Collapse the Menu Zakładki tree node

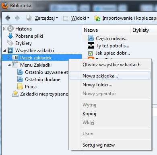click(9, 65)
